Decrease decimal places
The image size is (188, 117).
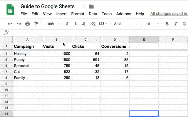pyautogui.click(x=84, y=24)
